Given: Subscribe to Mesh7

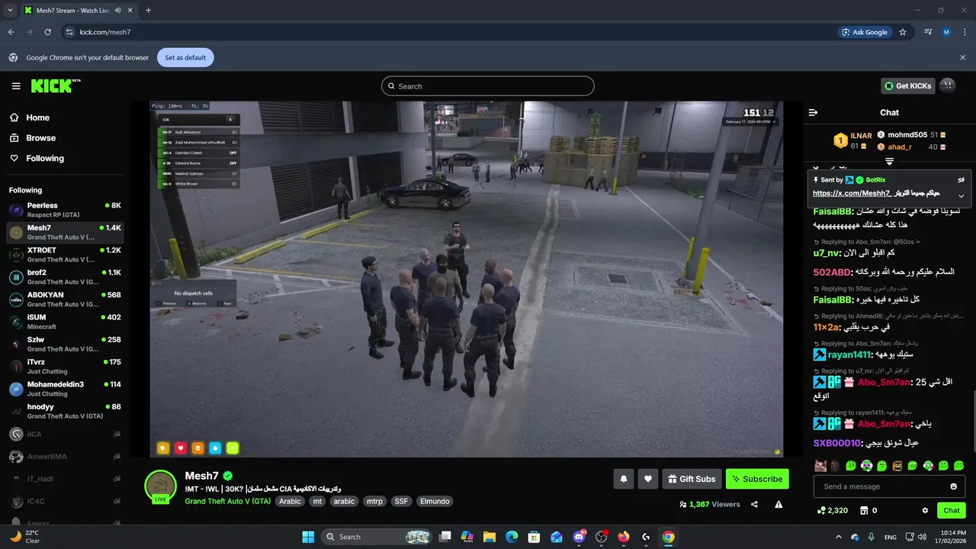Looking at the screenshot, I should 757,479.
